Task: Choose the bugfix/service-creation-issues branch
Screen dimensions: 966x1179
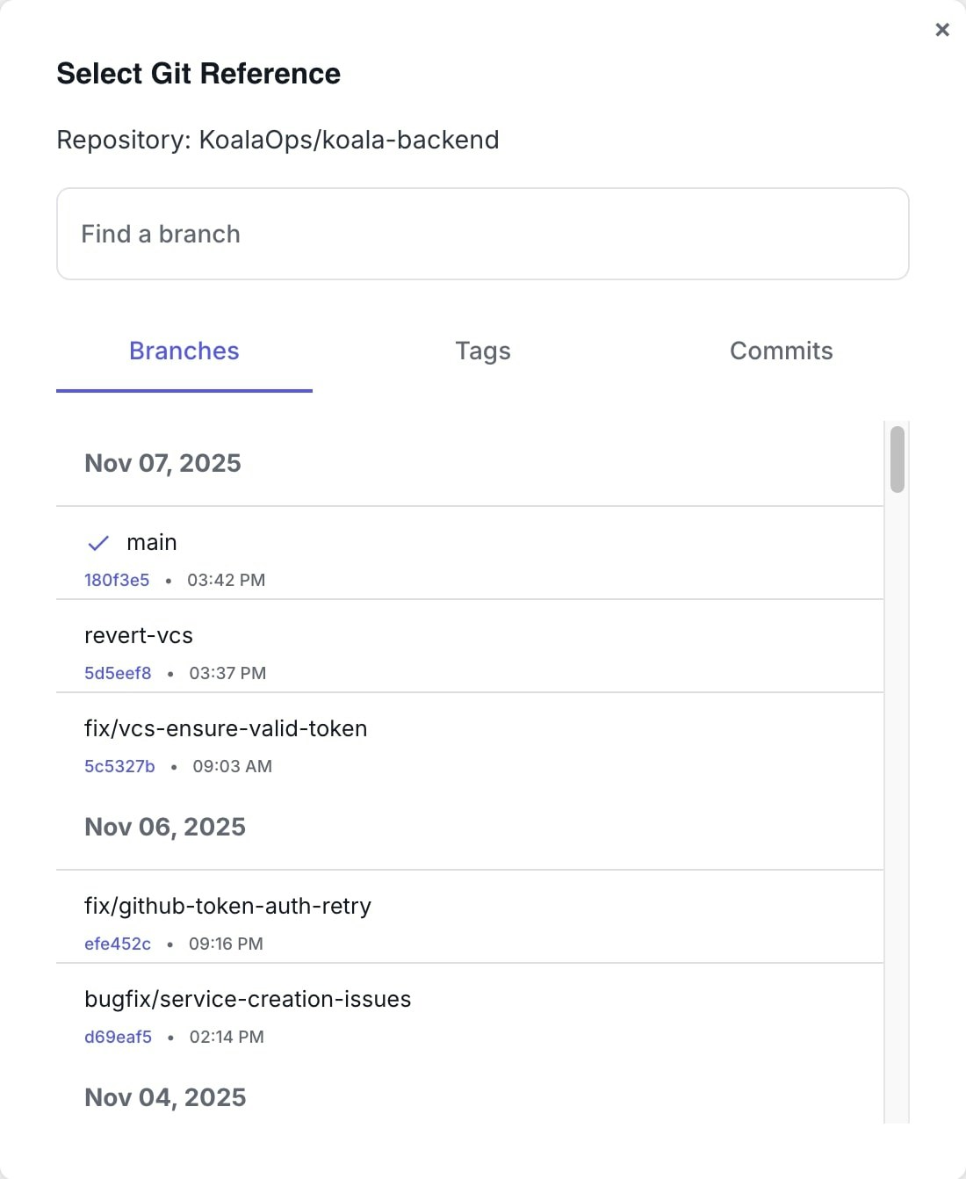Action: pos(248,999)
